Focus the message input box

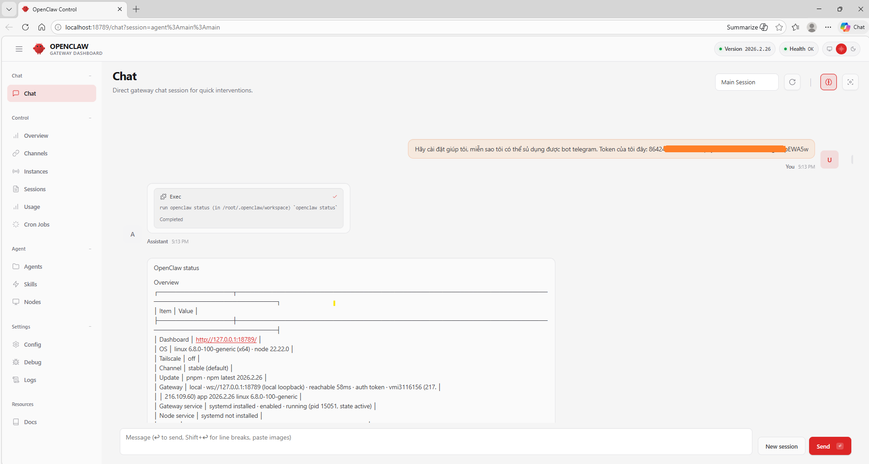[436, 442]
